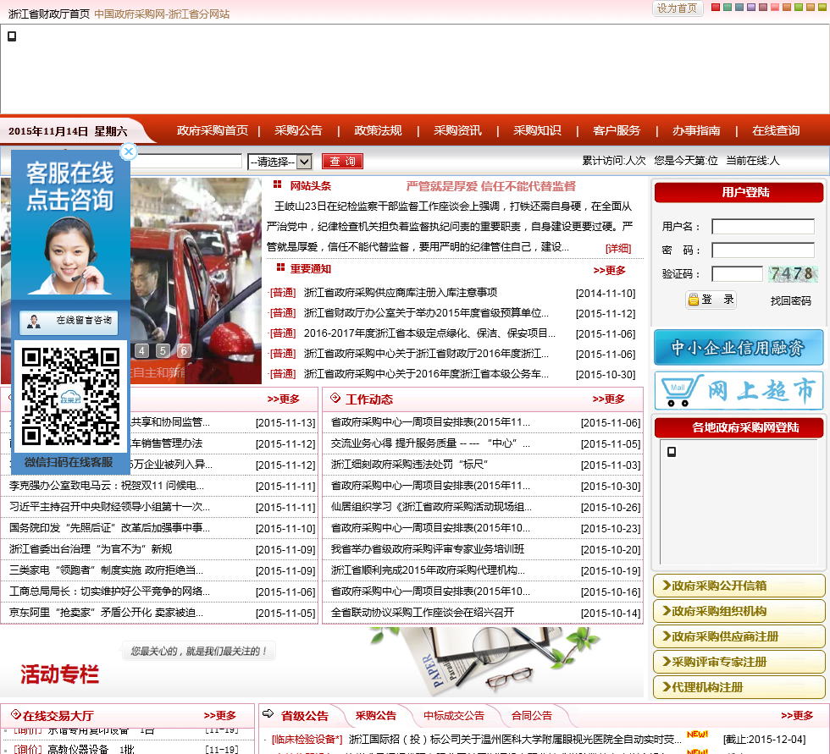Refresh the 7478 captcha image
The image size is (830, 754).
pos(793,273)
